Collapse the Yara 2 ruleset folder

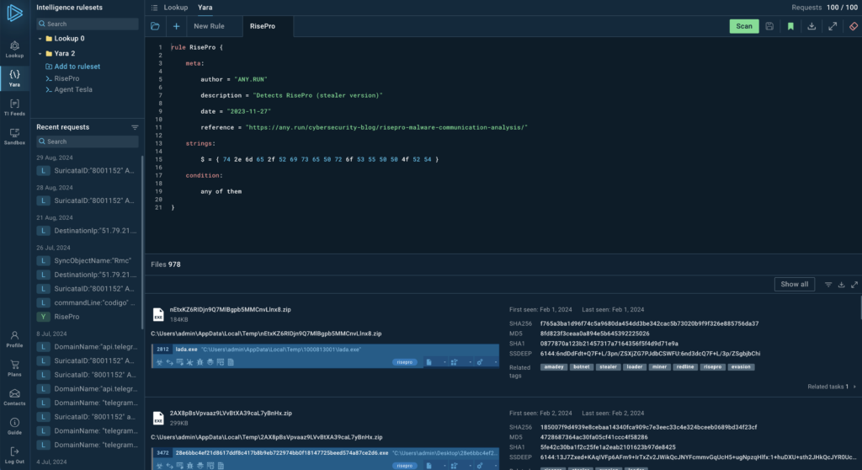pyautogui.click(x=40, y=53)
